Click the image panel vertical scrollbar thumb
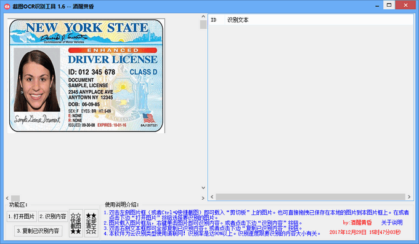This screenshot has width=419, height=244. (x=203, y=24)
